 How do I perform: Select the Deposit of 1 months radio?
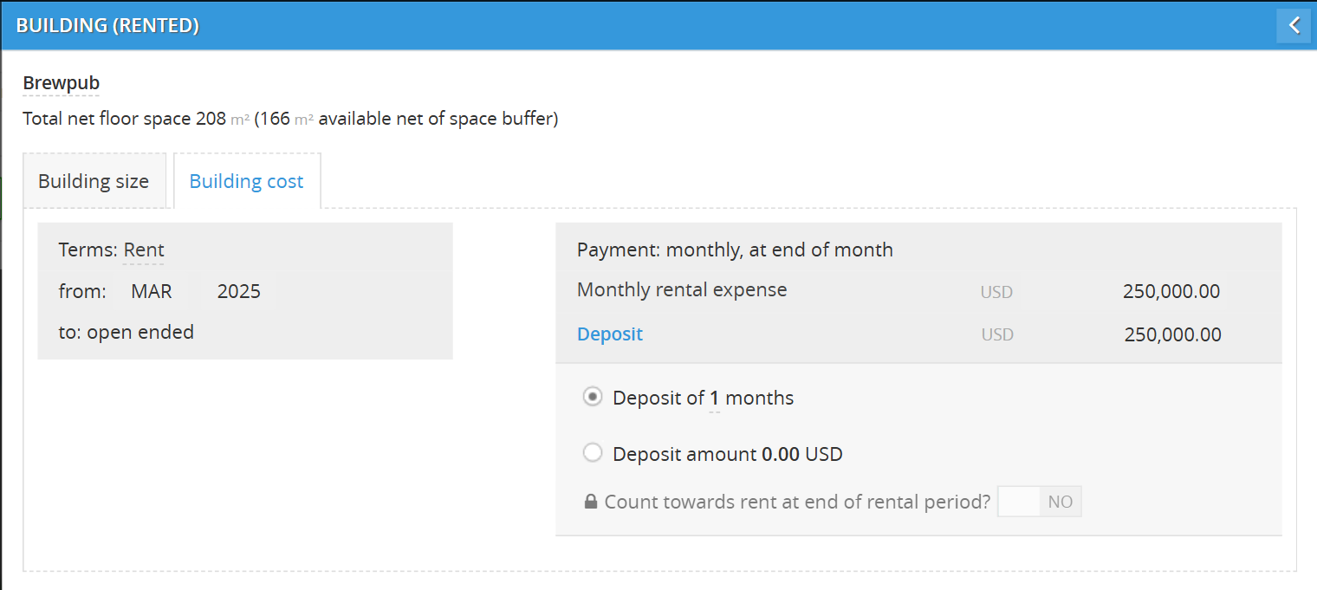[593, 398]
